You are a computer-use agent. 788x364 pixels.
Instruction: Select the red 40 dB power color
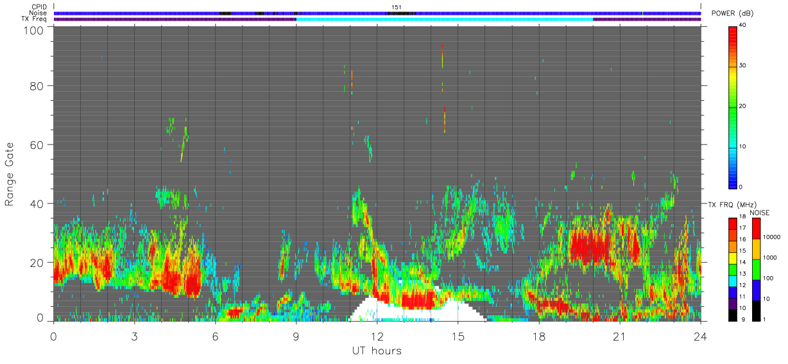coord(733,29)
